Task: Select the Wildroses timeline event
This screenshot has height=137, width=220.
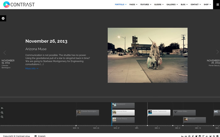Action: pos(195,120)
